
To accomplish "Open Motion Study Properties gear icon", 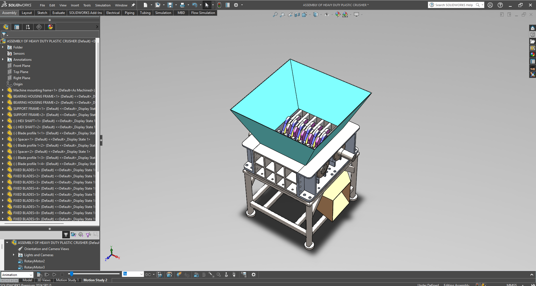I will click(x=254, y=275).
